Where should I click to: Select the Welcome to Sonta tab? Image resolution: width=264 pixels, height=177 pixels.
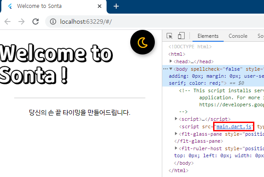pos(53,7)
